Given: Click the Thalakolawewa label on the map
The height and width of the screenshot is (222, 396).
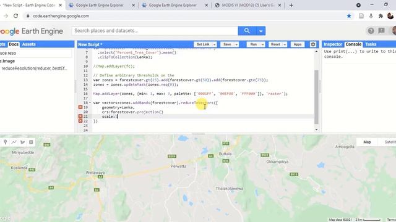Looking at the screenshot, I should 230,188.
